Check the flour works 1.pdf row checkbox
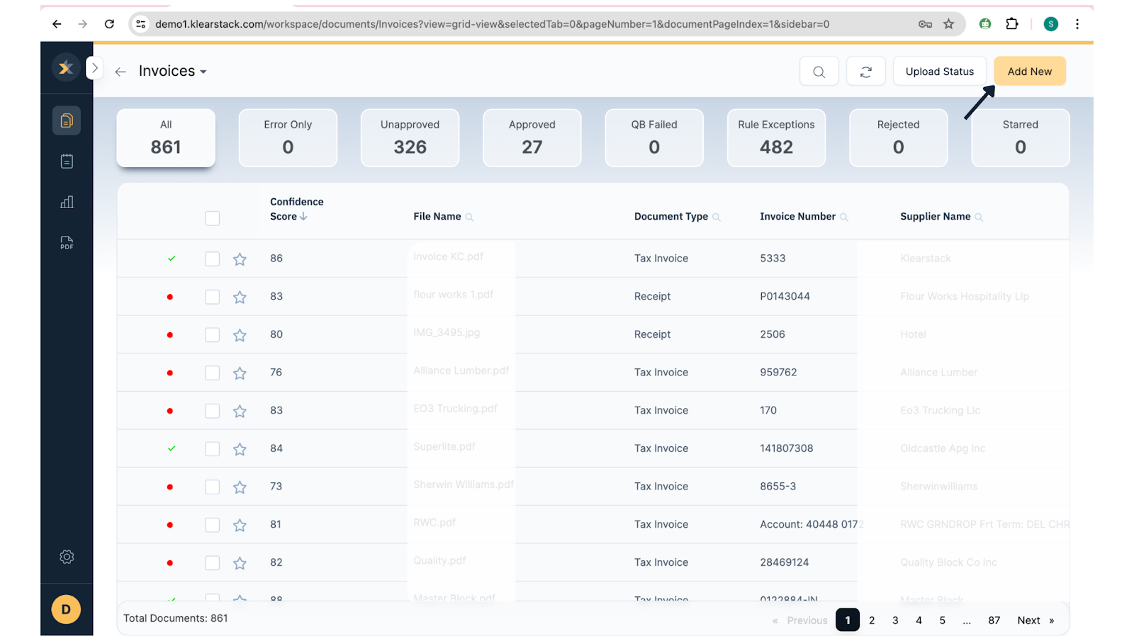 212,297
